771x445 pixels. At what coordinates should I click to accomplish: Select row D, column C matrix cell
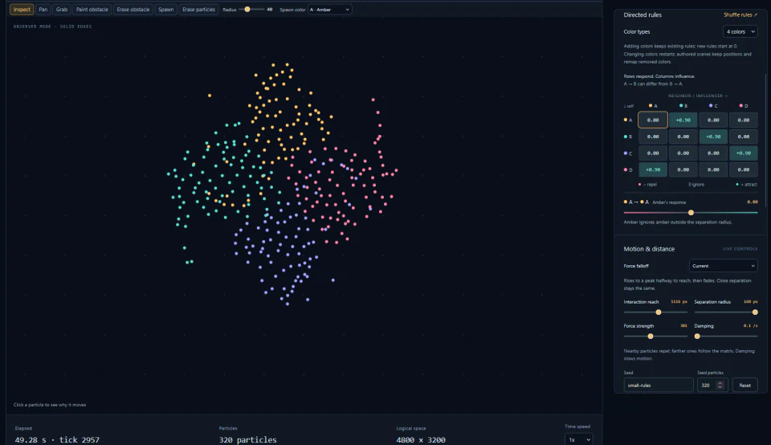[x=713, y=169]
